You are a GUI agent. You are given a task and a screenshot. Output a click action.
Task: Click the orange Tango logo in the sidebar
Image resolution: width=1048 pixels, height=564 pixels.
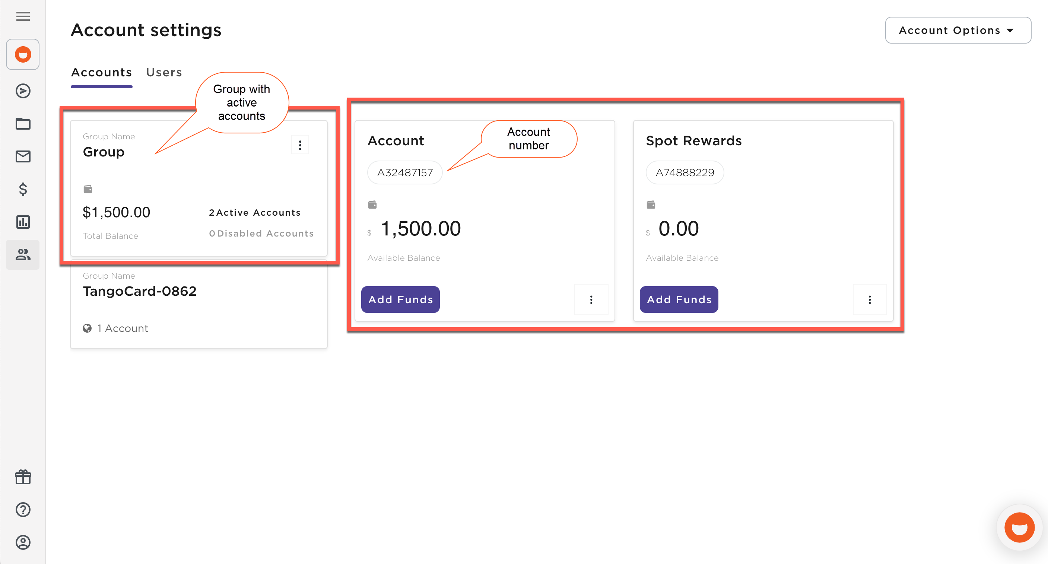(23, 54)
